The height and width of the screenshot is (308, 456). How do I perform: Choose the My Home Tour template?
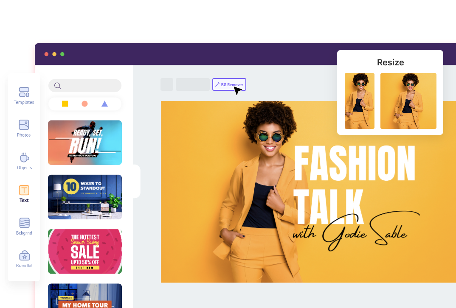click(x=85, y=296)
